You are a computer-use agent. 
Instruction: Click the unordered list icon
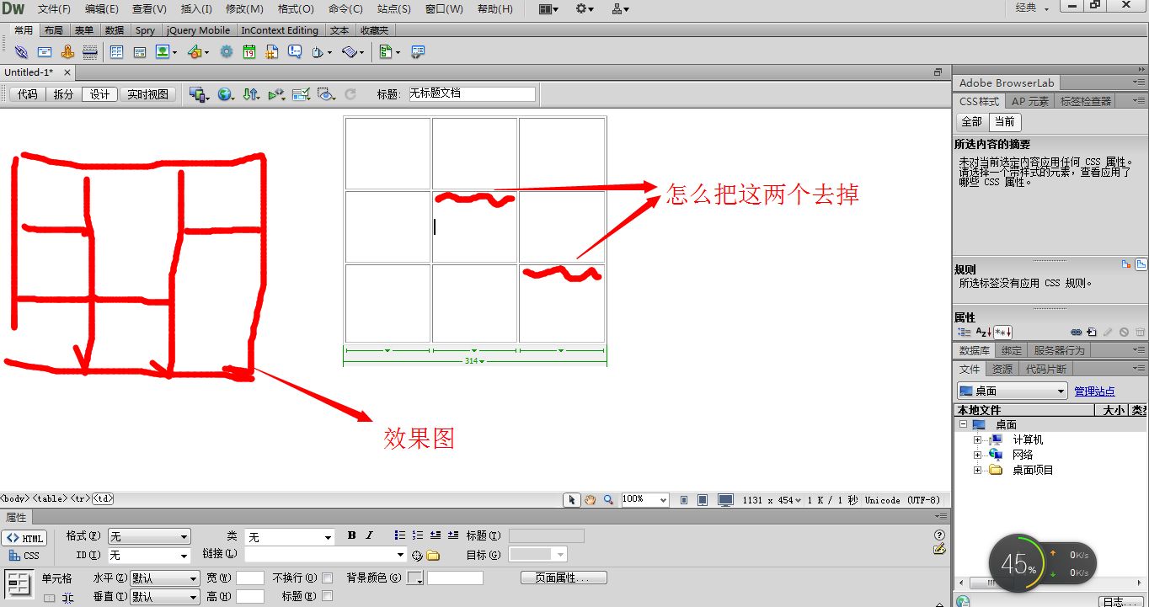400,535
